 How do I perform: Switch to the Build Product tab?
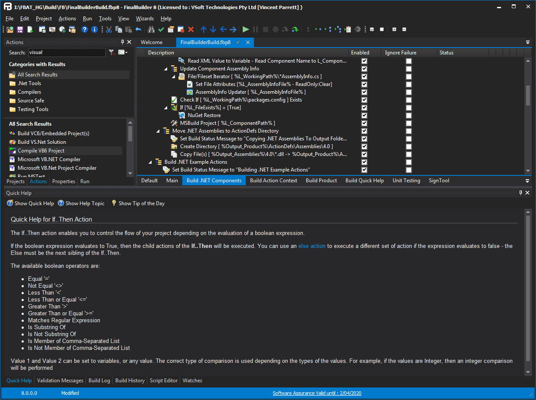(x=321, y=181)
